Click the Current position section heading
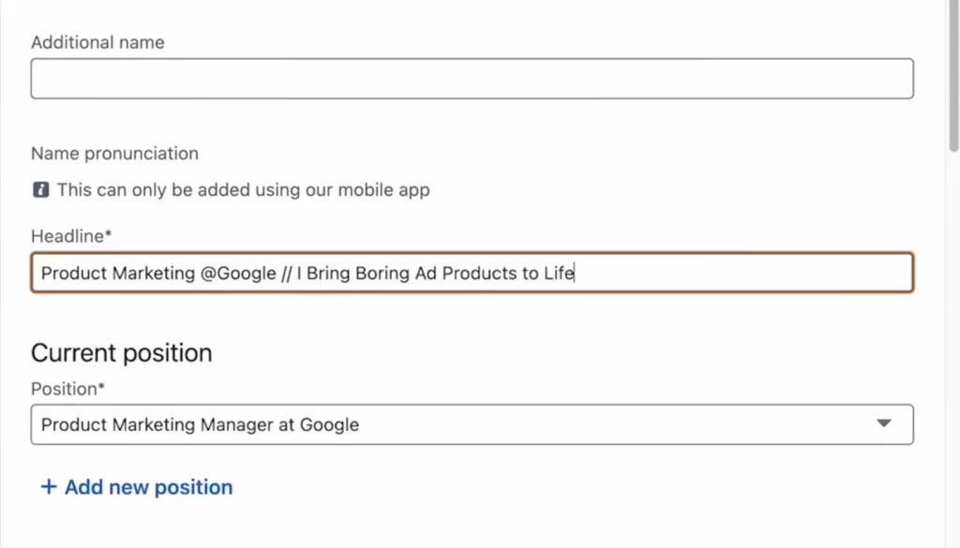The height and width of the screenshot is (548, 960). tap(120, 352)
